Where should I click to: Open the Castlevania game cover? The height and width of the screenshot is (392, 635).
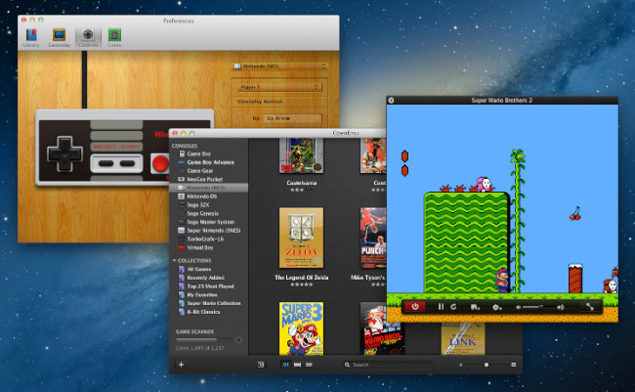coord(301,155)
